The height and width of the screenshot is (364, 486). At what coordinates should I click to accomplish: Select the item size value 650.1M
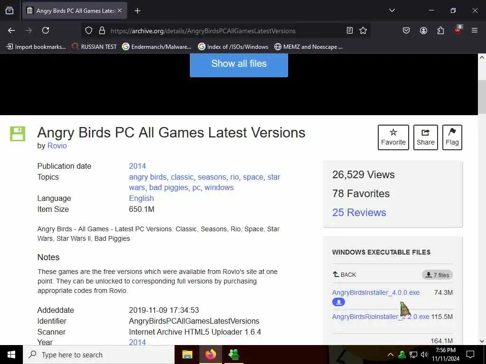tap(141, 209)
